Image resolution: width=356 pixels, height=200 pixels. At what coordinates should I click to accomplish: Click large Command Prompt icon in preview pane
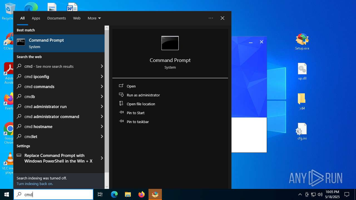click(x=170, y=43)
